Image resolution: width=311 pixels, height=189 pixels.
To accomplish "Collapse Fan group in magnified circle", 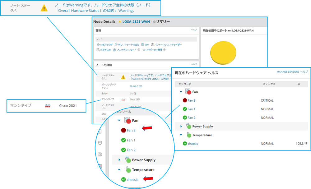I will click(x=119, y=120).
